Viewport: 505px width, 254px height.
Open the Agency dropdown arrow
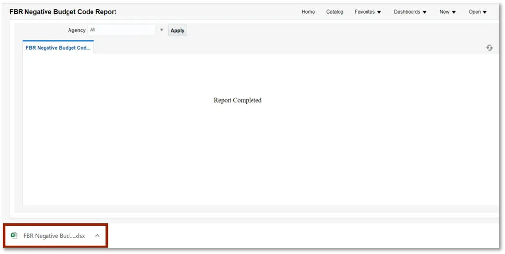[161, 30]
